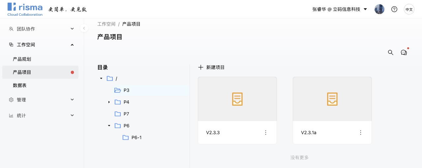The image size is (422, 168).
Task: Click the V2.3.1a project title
Action: pyautogui.click(x=309, y=133)
